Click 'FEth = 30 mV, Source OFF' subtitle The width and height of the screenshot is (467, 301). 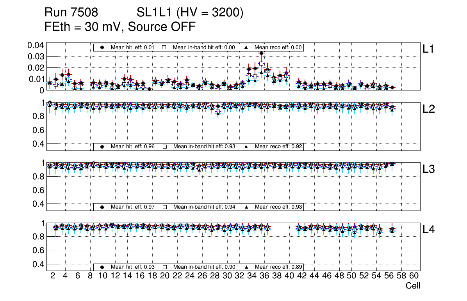(120, 27)
